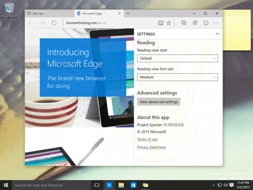The height and width of the screenshot is (190, 253).
Task: Show hidden system tray icons
Action: pos(213,185)
